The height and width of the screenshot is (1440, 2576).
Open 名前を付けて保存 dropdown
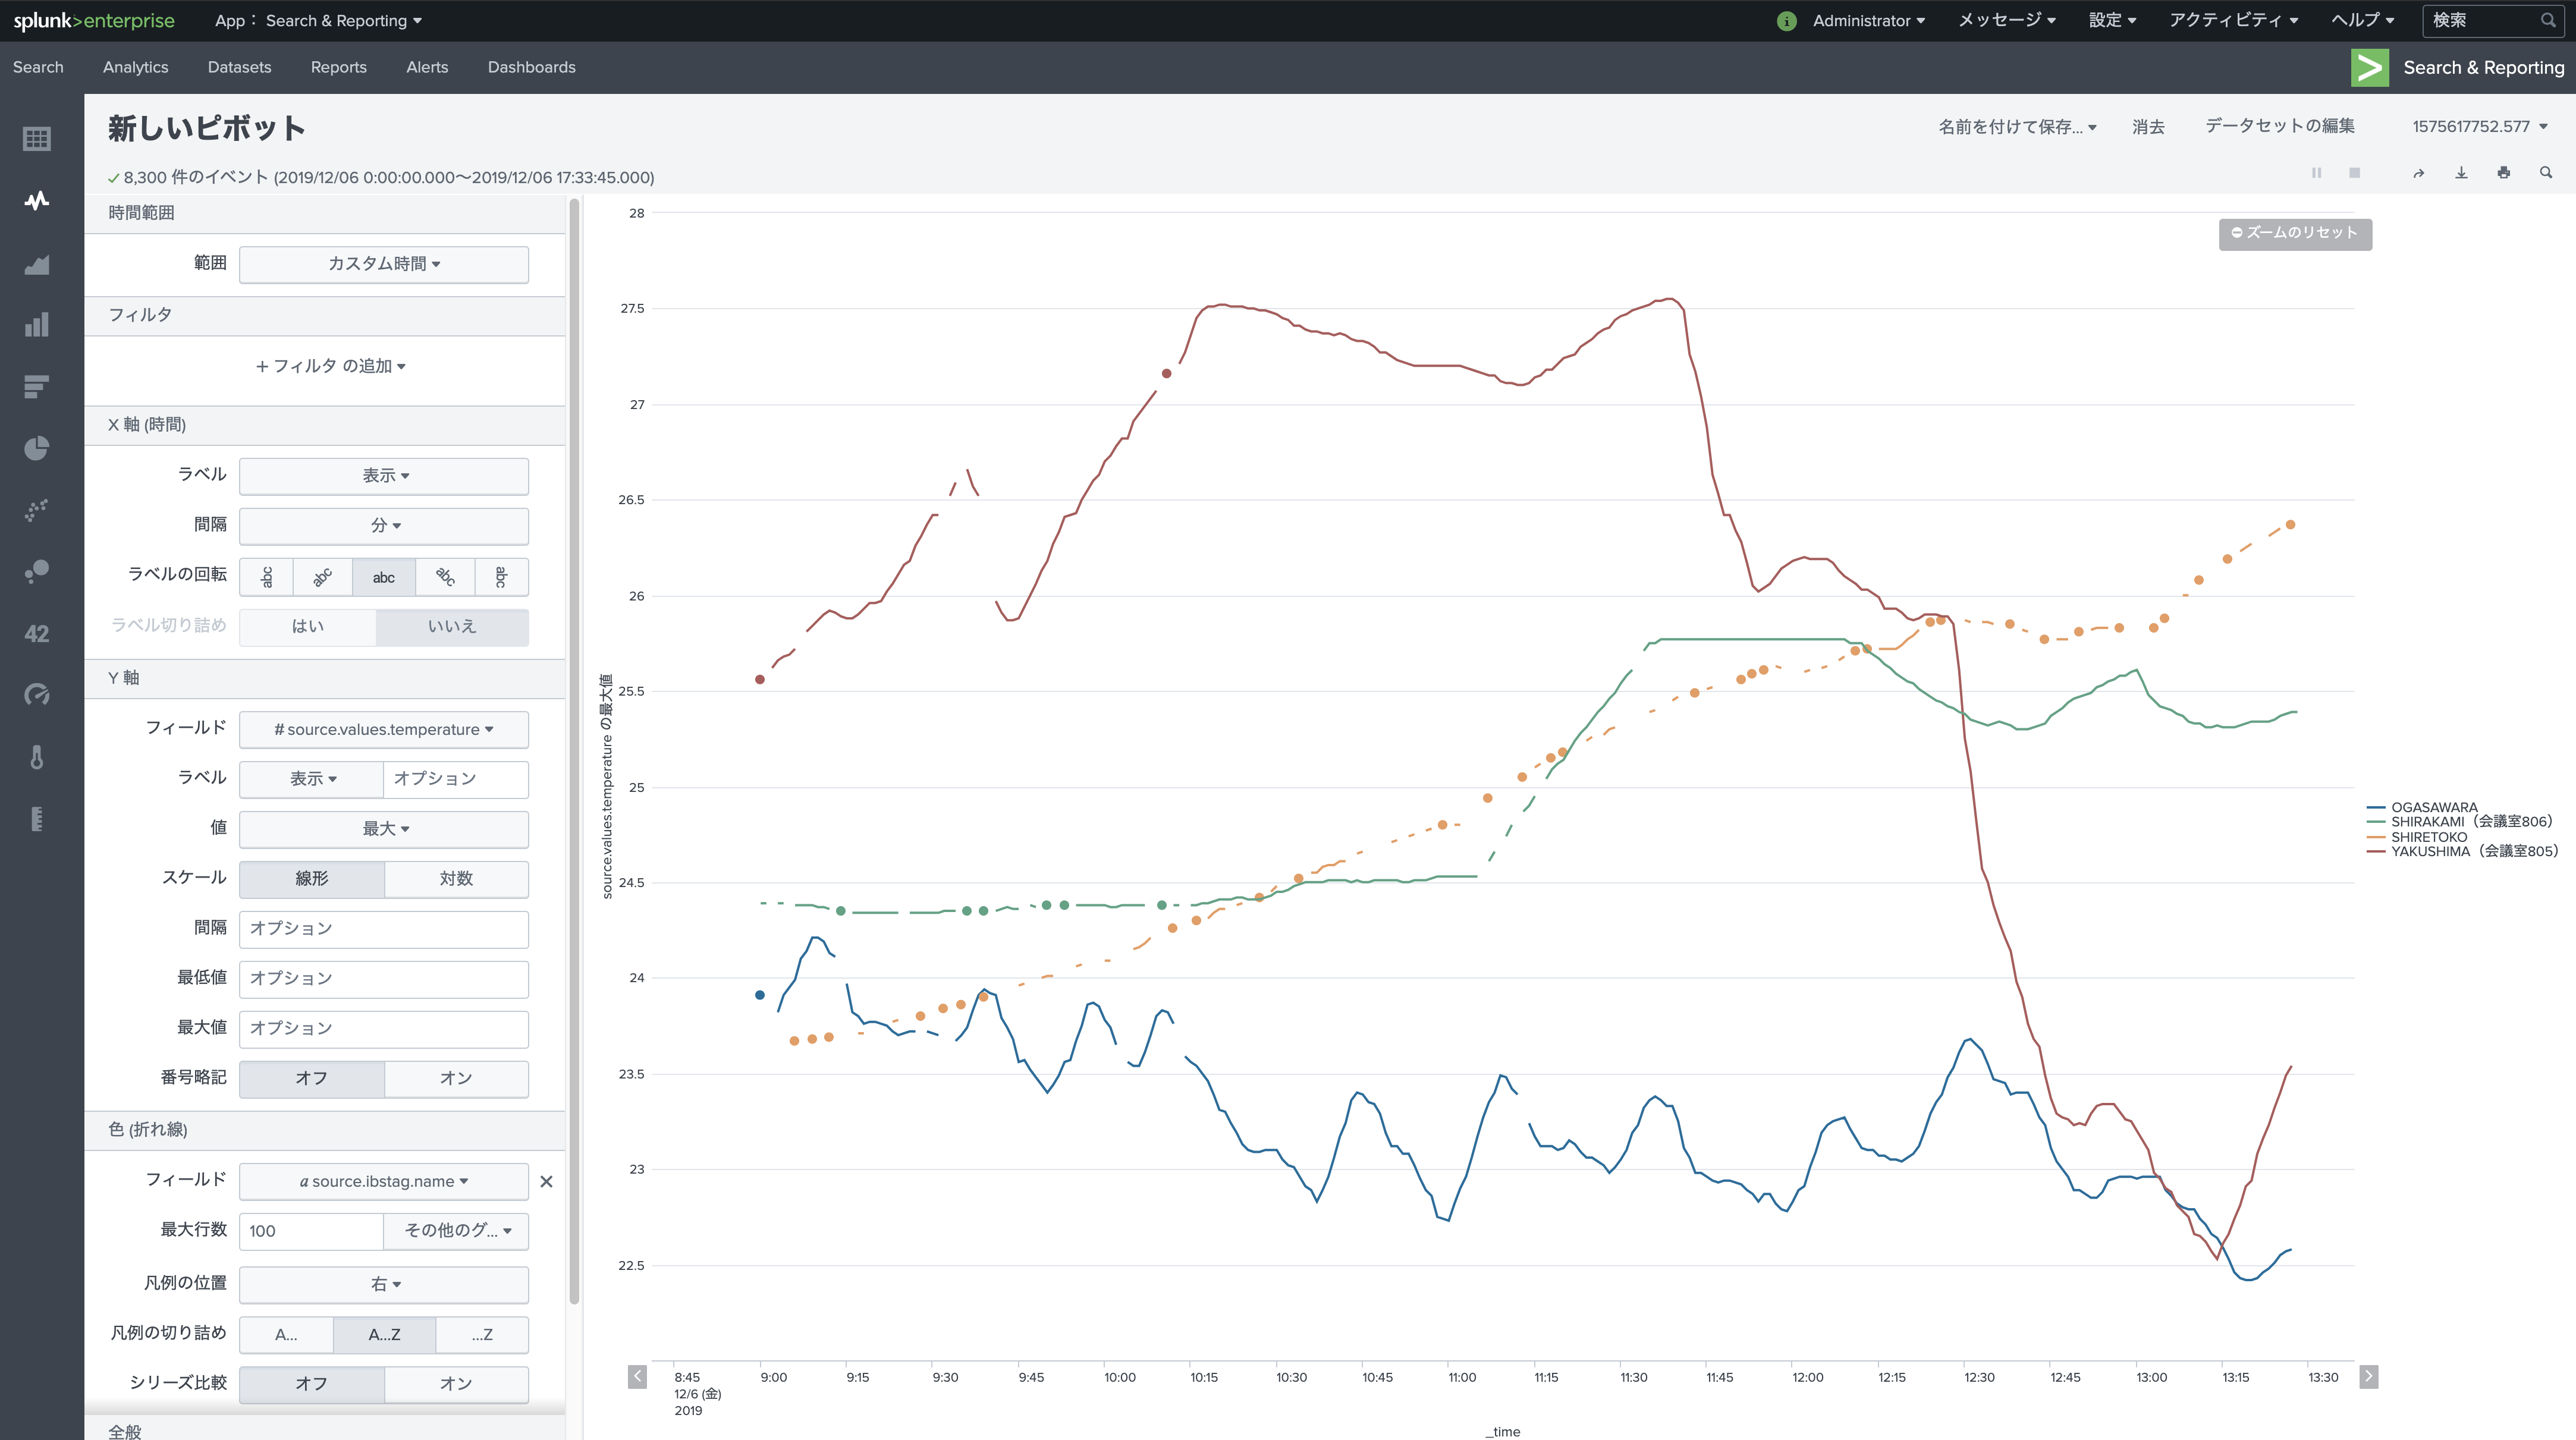point(2017,127)
